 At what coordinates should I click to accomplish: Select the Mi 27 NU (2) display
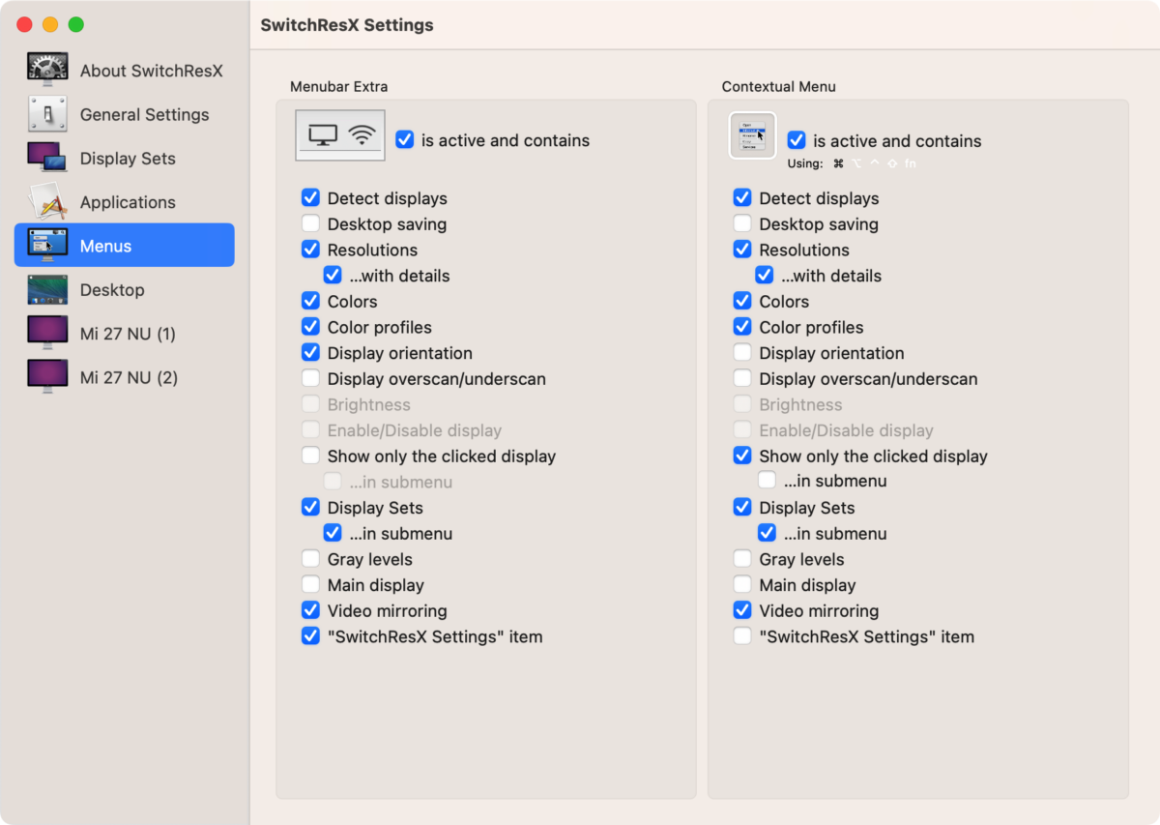[125, 377]
